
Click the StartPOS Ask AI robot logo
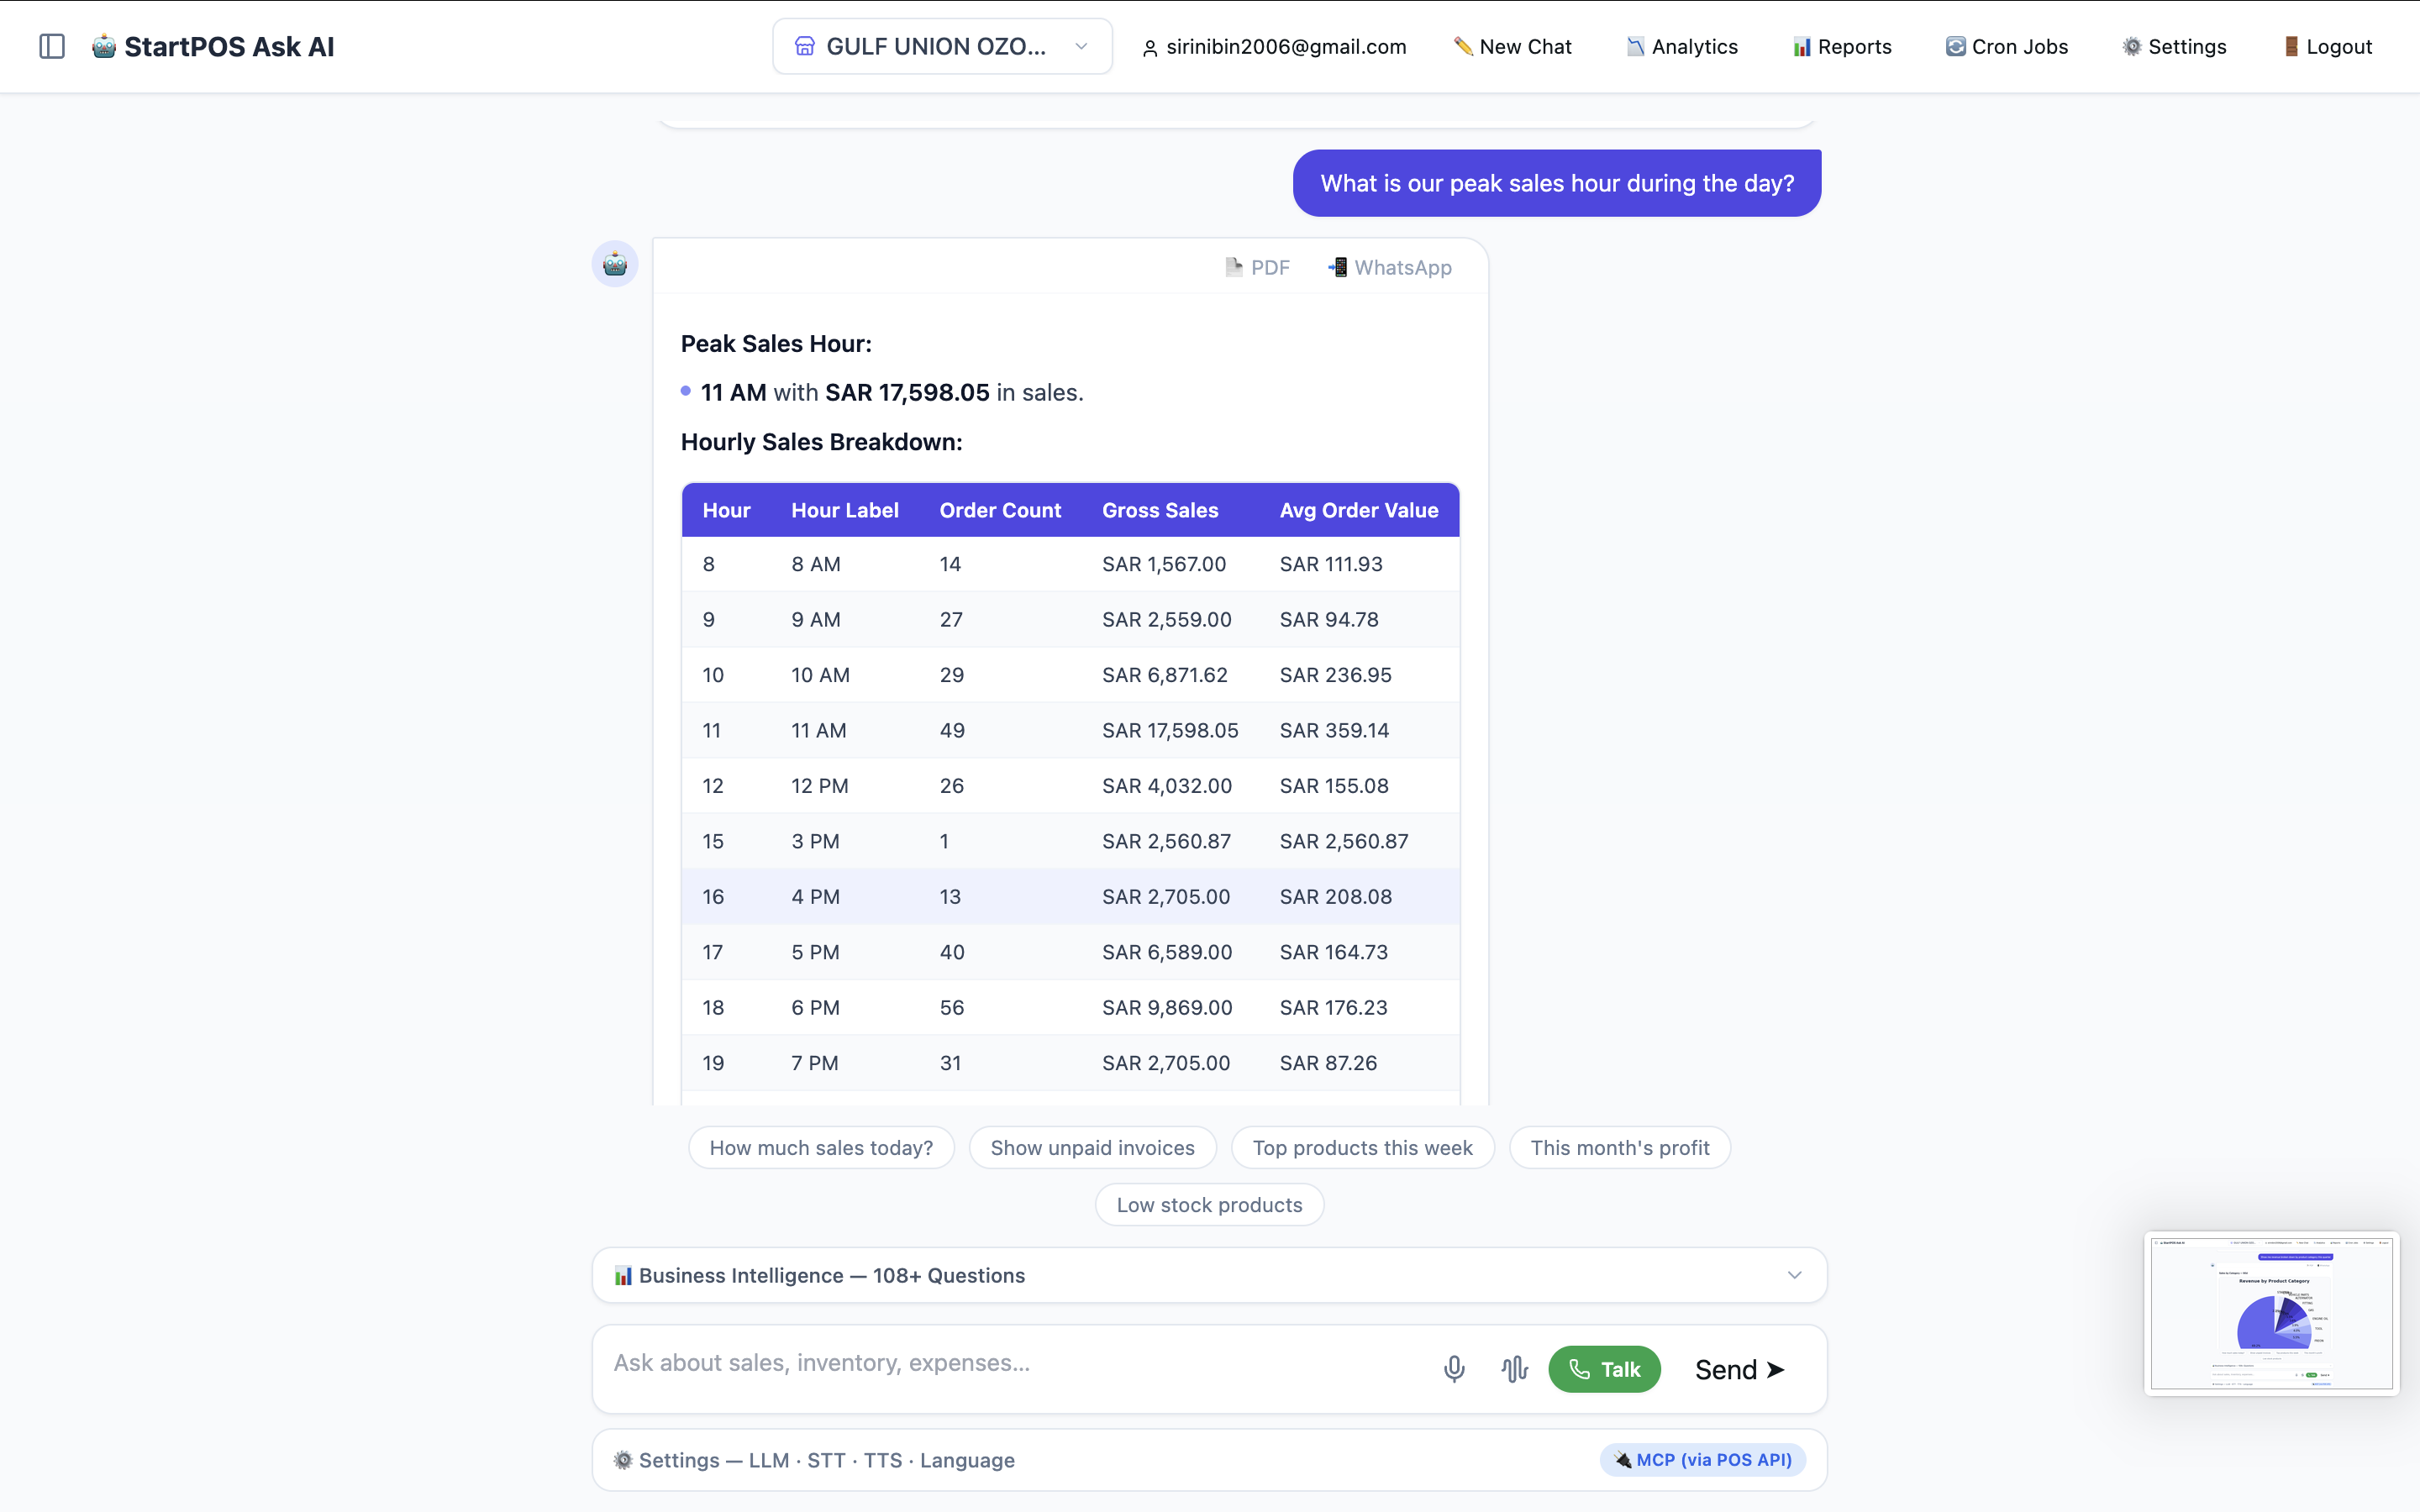click(104, 46)
